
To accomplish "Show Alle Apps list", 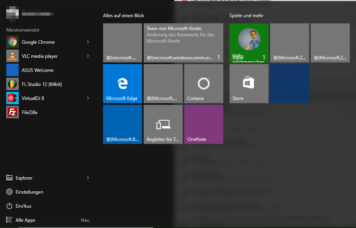I will tap(25, 220).
